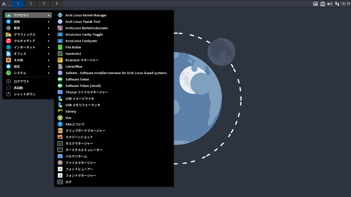Click the タスクマネージャー monitor icon
The image size is (351, 197).
tap(60, 143)
